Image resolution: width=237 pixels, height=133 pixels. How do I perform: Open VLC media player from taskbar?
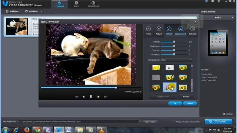101,130
